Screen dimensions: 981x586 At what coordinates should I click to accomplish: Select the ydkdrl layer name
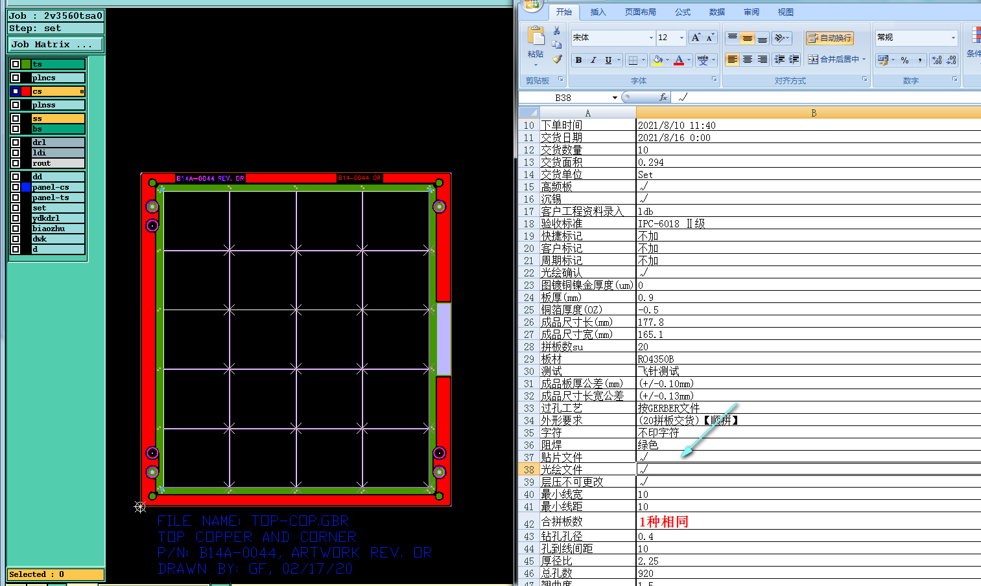58,218
